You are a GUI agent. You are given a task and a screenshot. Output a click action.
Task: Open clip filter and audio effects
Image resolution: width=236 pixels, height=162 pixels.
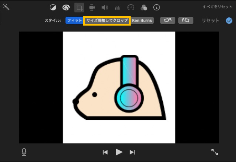[x=144, y=7]
